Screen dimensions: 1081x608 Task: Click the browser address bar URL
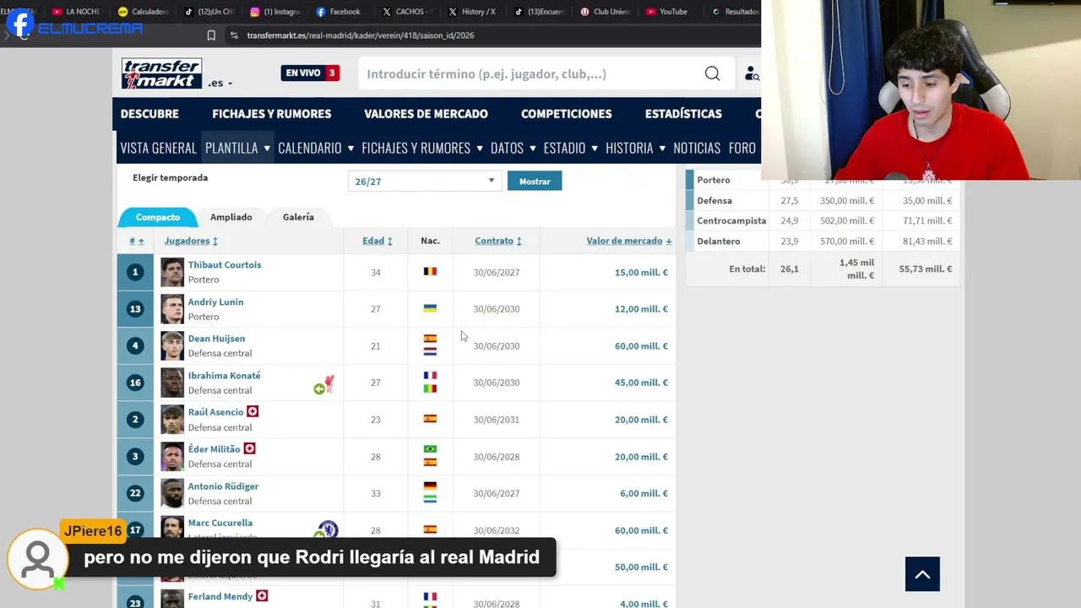361,35
